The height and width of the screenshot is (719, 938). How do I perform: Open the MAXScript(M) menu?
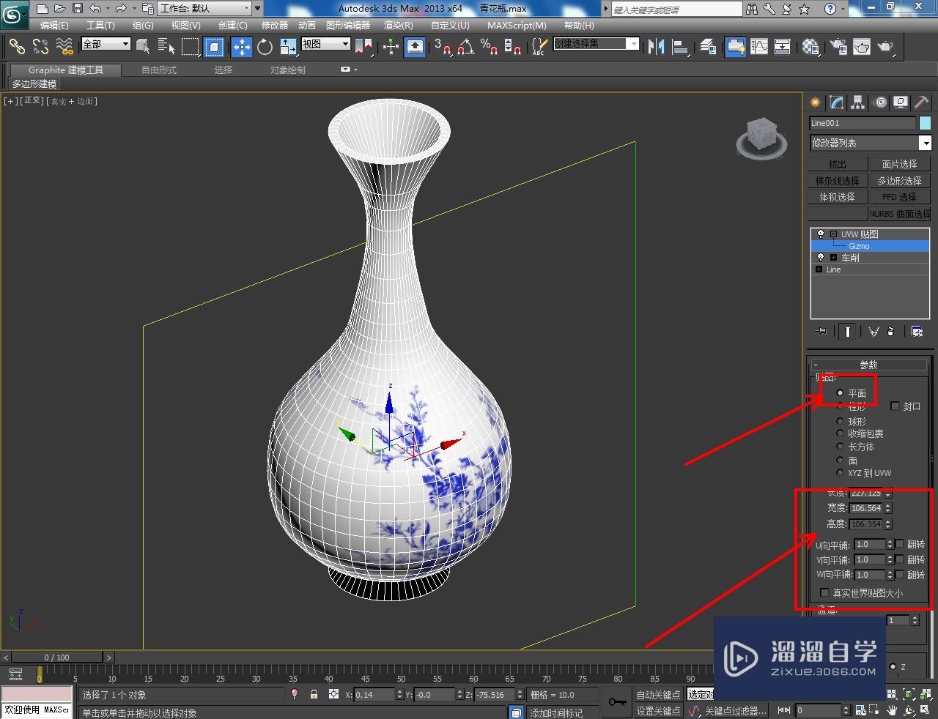click(x=517, y=26)
